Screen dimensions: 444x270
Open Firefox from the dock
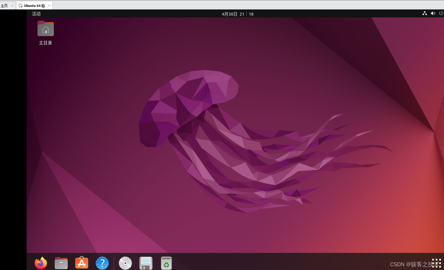point(41,263)
